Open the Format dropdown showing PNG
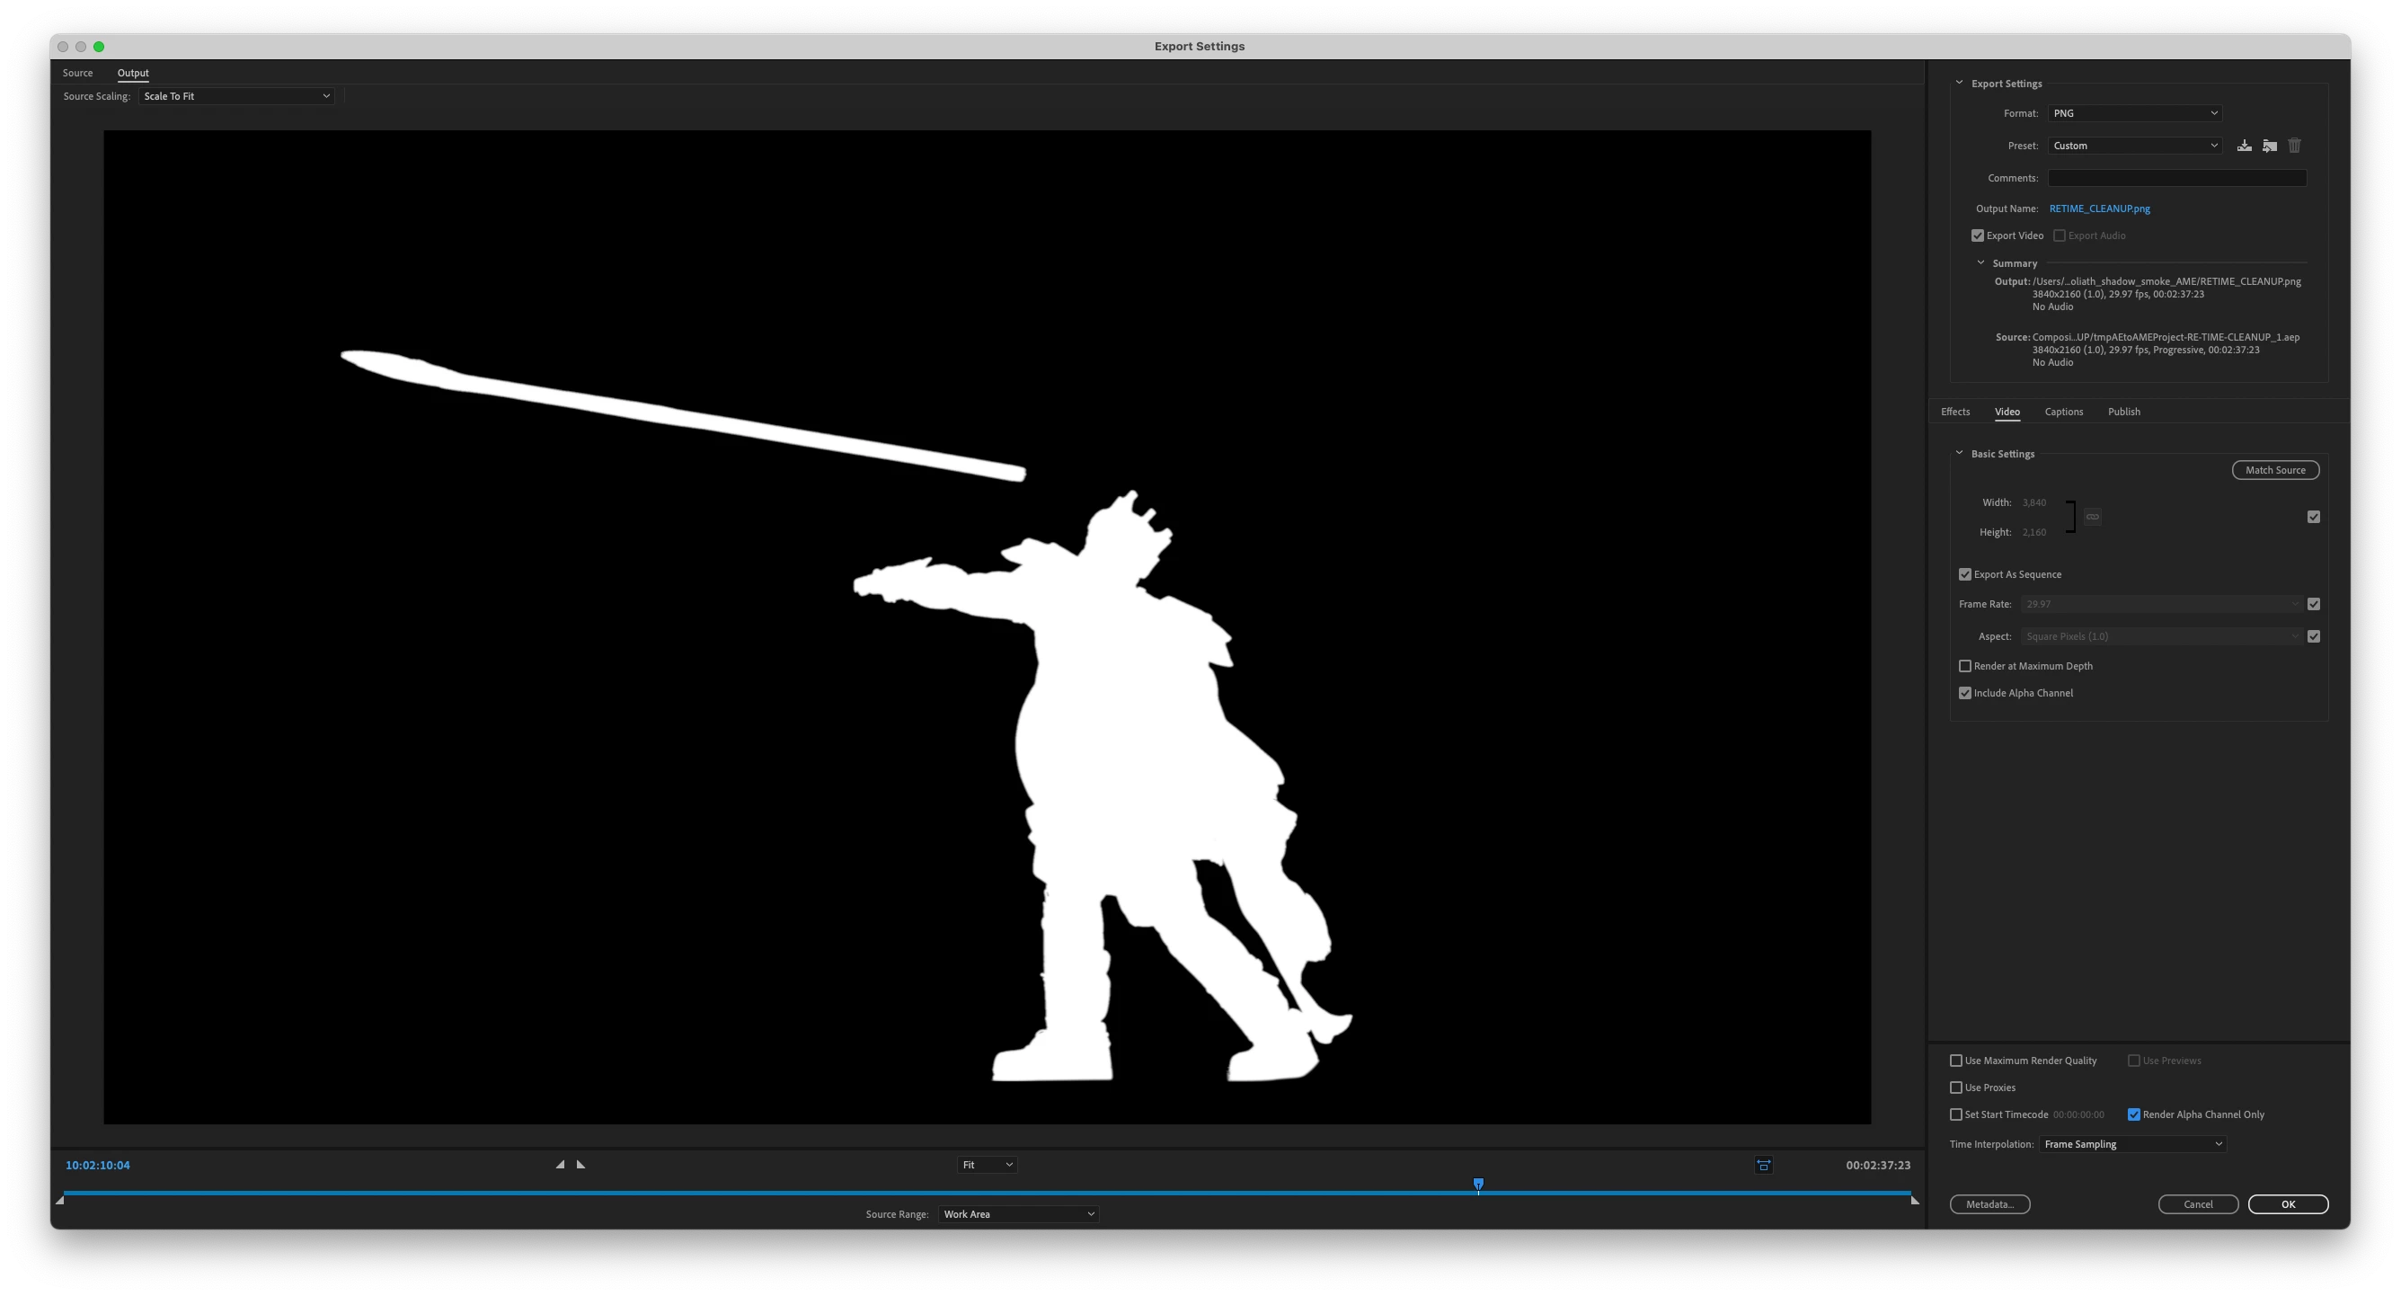The height and width of the screenshot is (1296, 2401). click(x=2134, y=113)
